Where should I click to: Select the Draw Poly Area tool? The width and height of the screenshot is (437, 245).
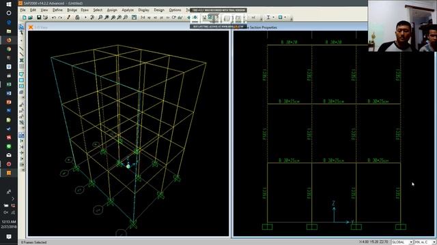[x=21, y=74]
